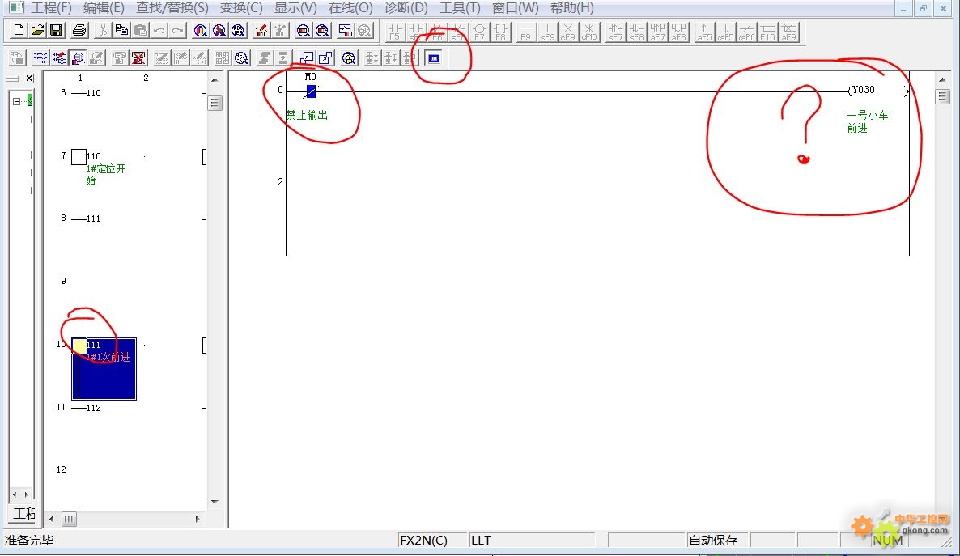960x556 pixels.
Task: Click the aF5 up-arrow toolbar button
Action: (705, 32)
